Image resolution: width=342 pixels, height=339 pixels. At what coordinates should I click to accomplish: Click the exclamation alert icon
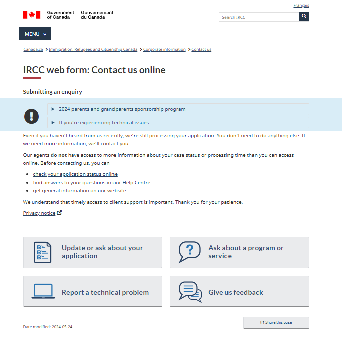coord(31,116)
